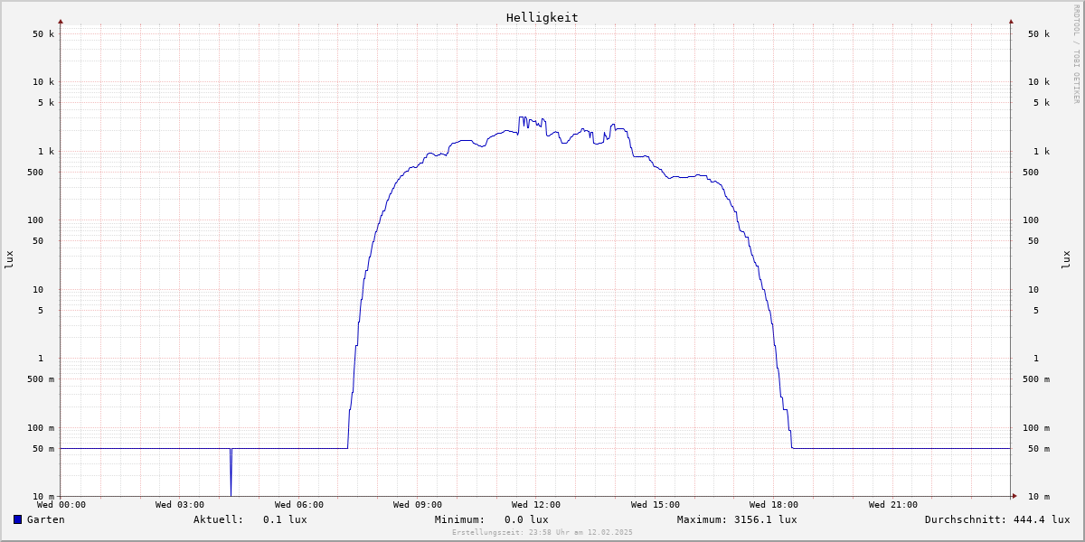1085x542 pixels.
Task: Click the Wed 09:00 time axis label
Action: (418, 505)
